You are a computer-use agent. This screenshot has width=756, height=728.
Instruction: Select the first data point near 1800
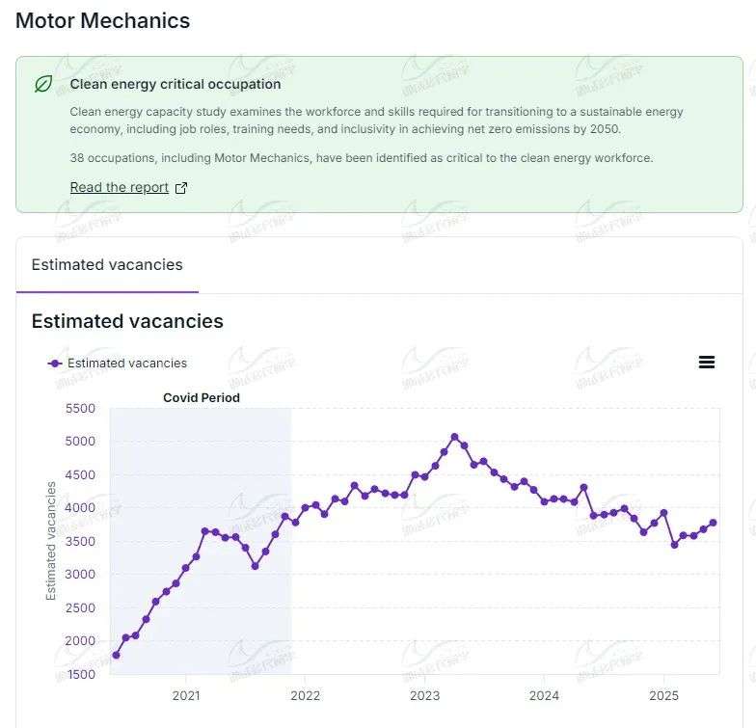click(116, 655)
